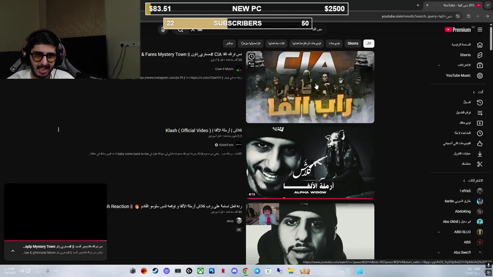Open the ABO-SLLO subscription channel

point(462,232)
